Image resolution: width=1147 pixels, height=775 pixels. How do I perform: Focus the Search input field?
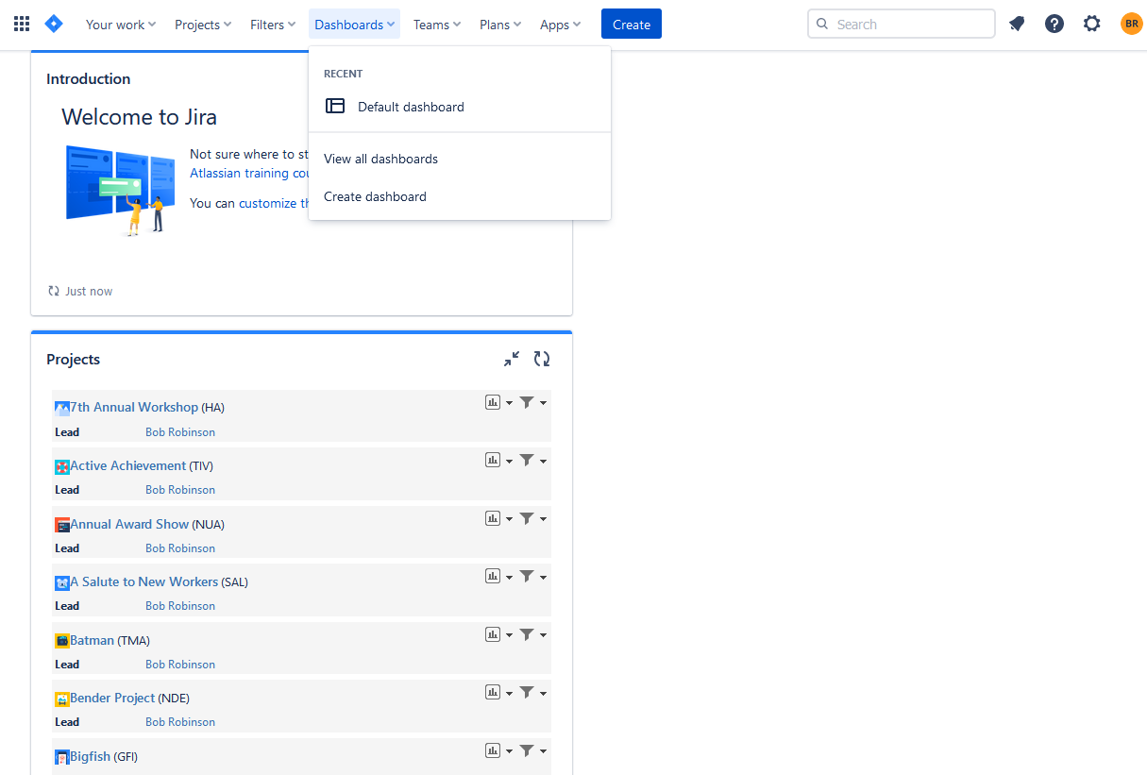(x=902, y=25)
